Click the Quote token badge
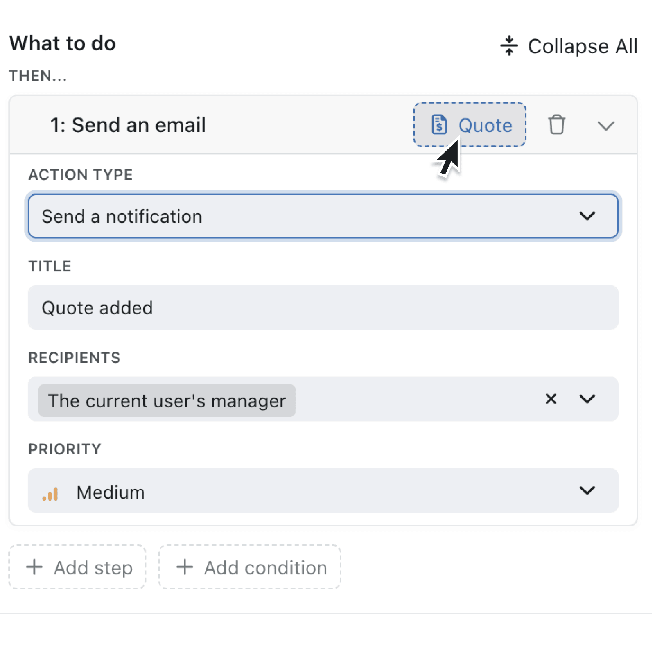 [x=471, y=125]
